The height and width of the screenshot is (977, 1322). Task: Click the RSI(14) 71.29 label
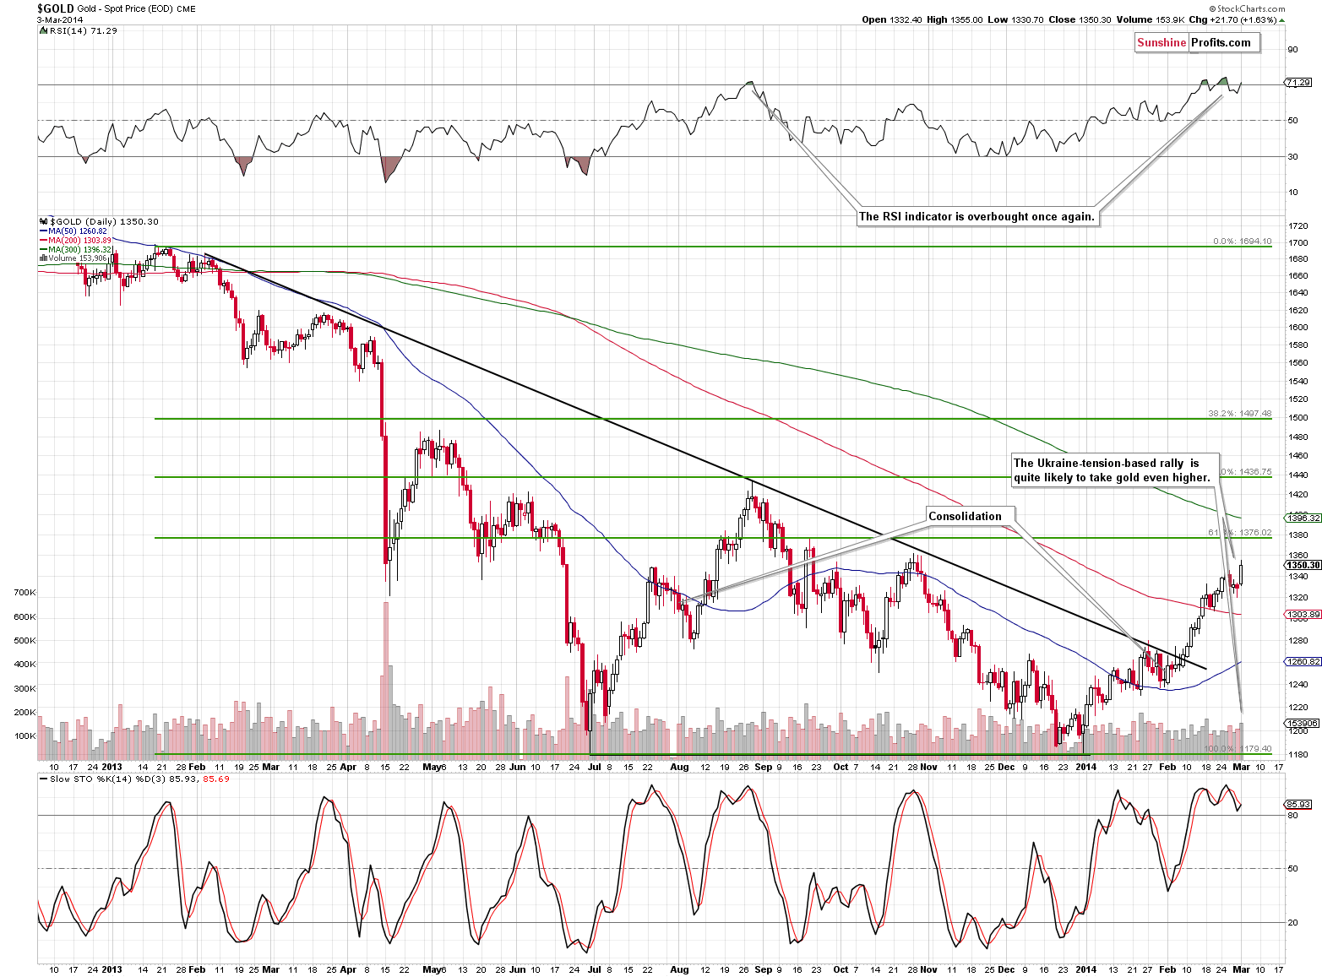click(83, 30)
